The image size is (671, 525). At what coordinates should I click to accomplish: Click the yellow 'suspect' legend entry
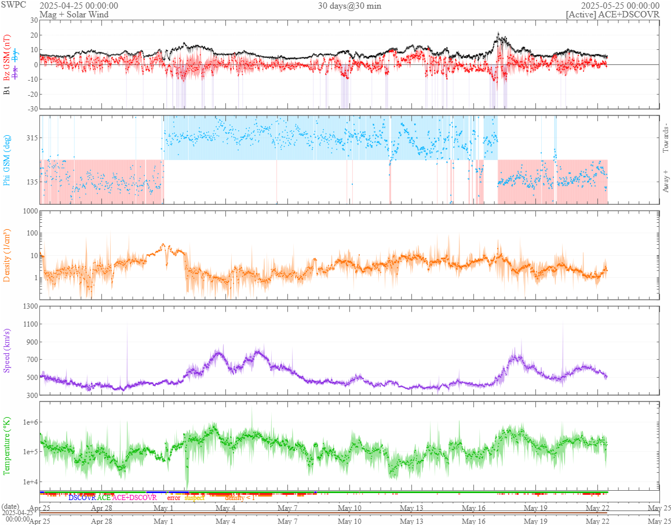(x=194, y=498)
